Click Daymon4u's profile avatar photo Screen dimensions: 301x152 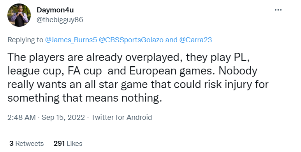[x=19, y=15]
